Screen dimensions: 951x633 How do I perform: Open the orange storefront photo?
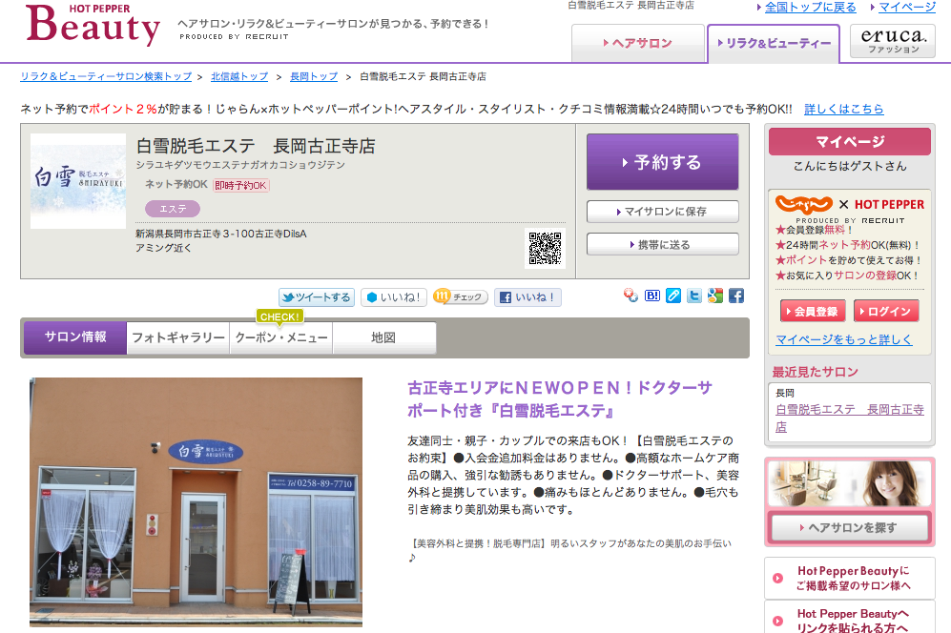[196, 502]
